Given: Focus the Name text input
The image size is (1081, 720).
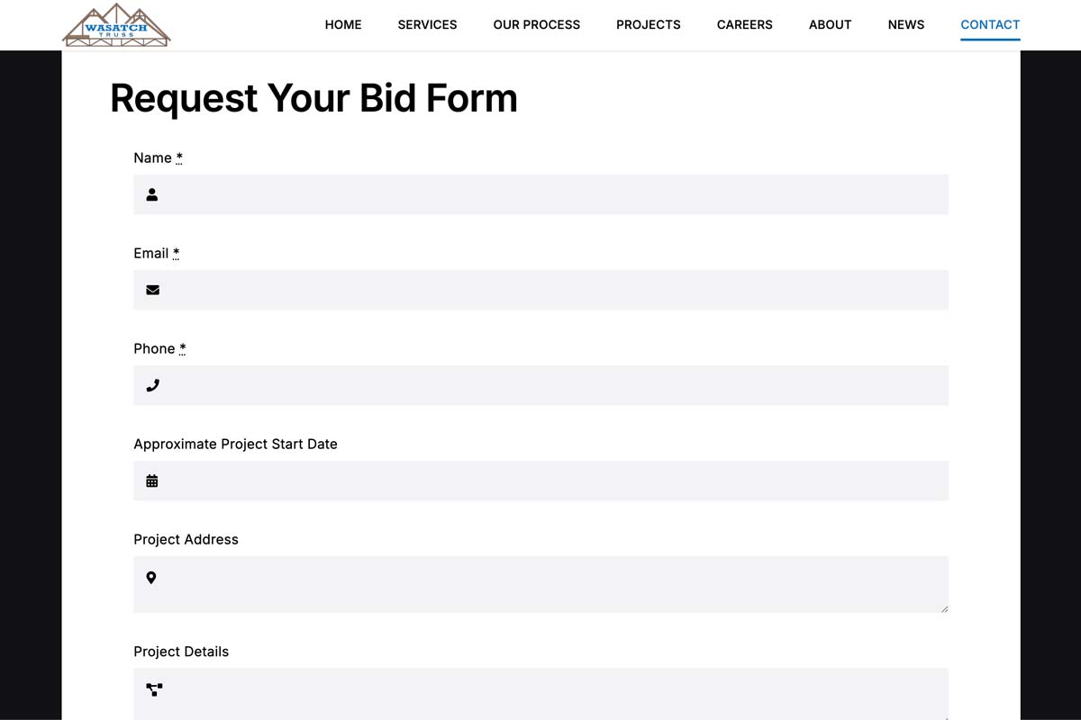Looking at the screenshot, I should tap(540, 194).
